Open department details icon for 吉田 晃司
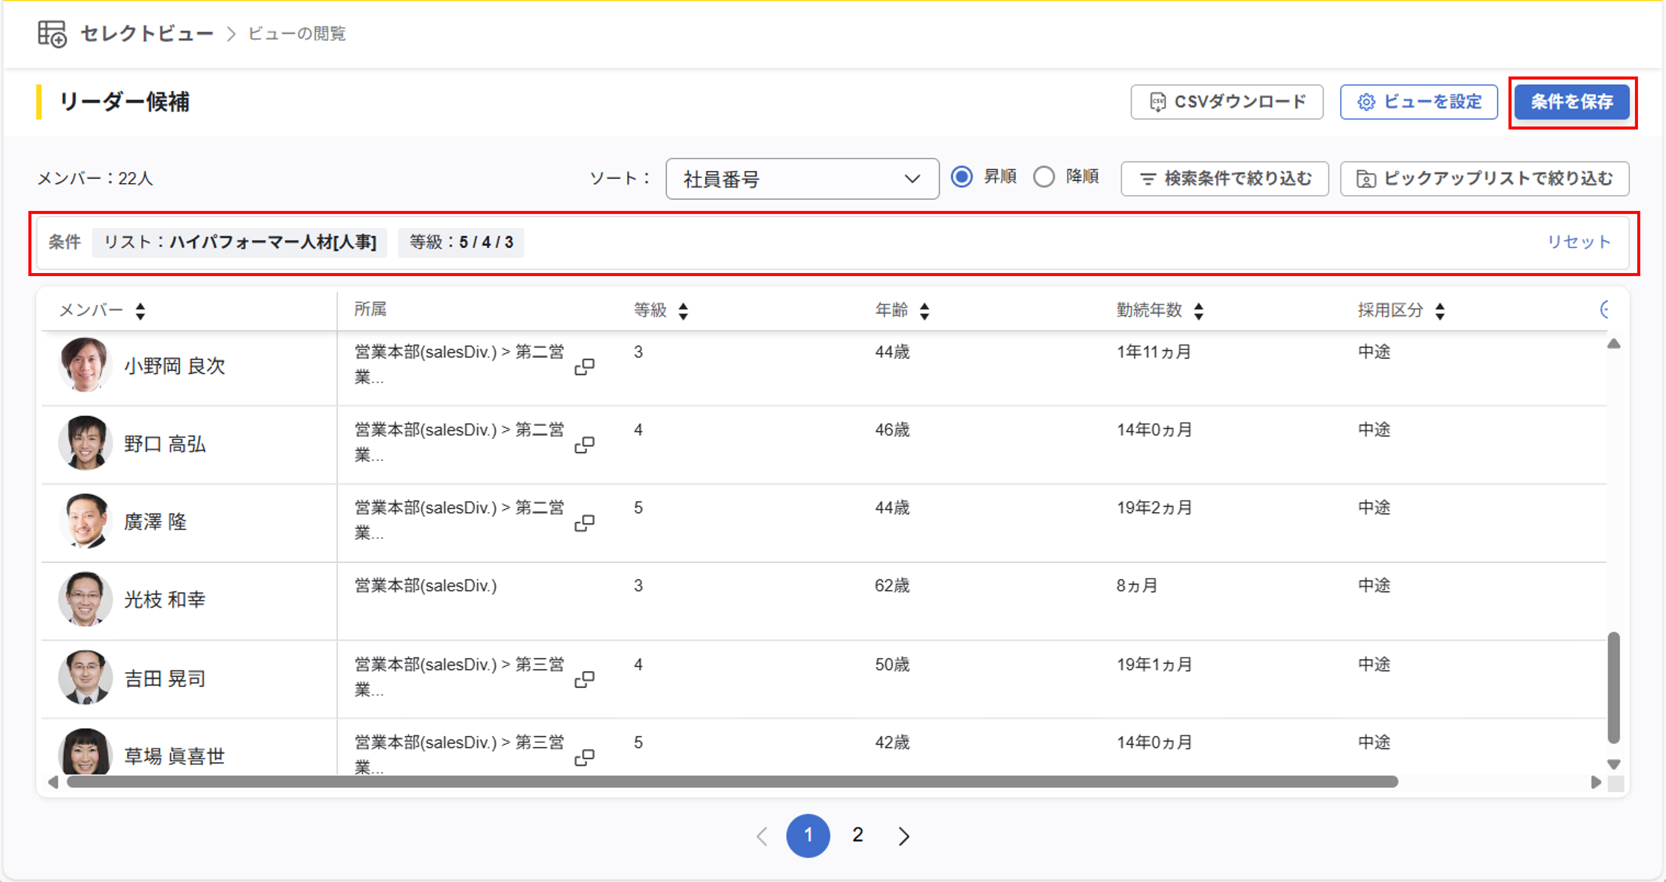The image size is (1666, 882). pos(584,679)
